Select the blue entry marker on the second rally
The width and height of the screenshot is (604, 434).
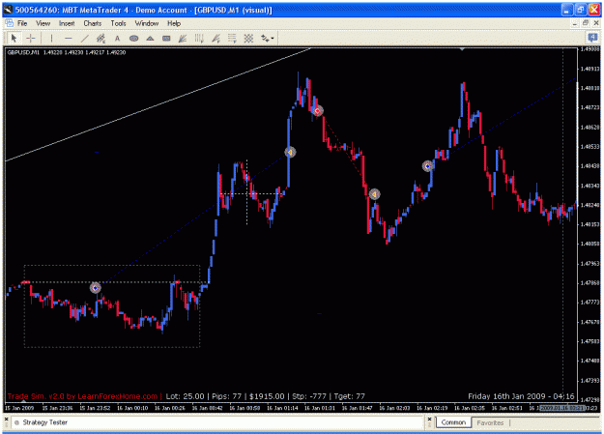[427, 166]
